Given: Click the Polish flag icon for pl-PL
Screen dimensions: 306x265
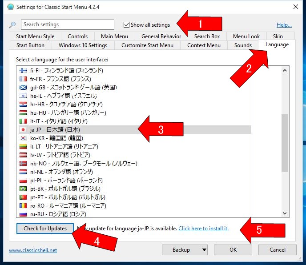Looking at the screenshot, I should click(x=23, y=181).
